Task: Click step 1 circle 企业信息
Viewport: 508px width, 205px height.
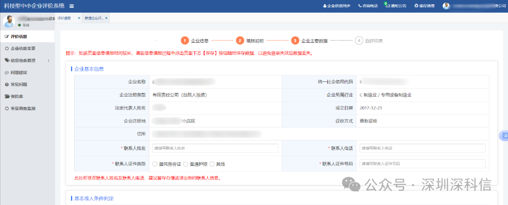Action: [185, 41]
